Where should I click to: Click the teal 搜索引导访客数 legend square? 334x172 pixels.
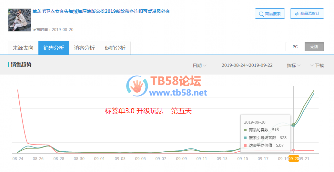[x=246, y=138]
